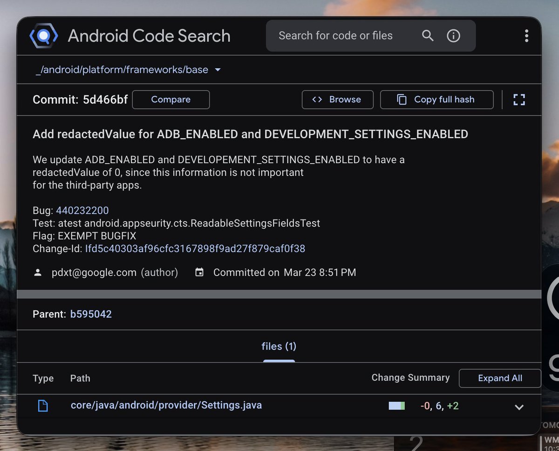559x451 pixels.
Task: Click the Settings.java file type icon
Action: pyautogui.click(x=43, y=406)
